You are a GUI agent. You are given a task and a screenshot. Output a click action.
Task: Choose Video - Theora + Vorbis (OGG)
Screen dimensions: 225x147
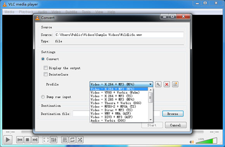pos(119,103)
